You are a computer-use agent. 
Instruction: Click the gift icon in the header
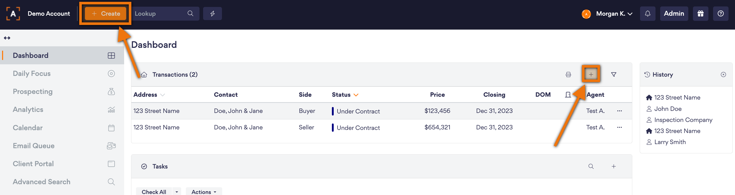700,14
